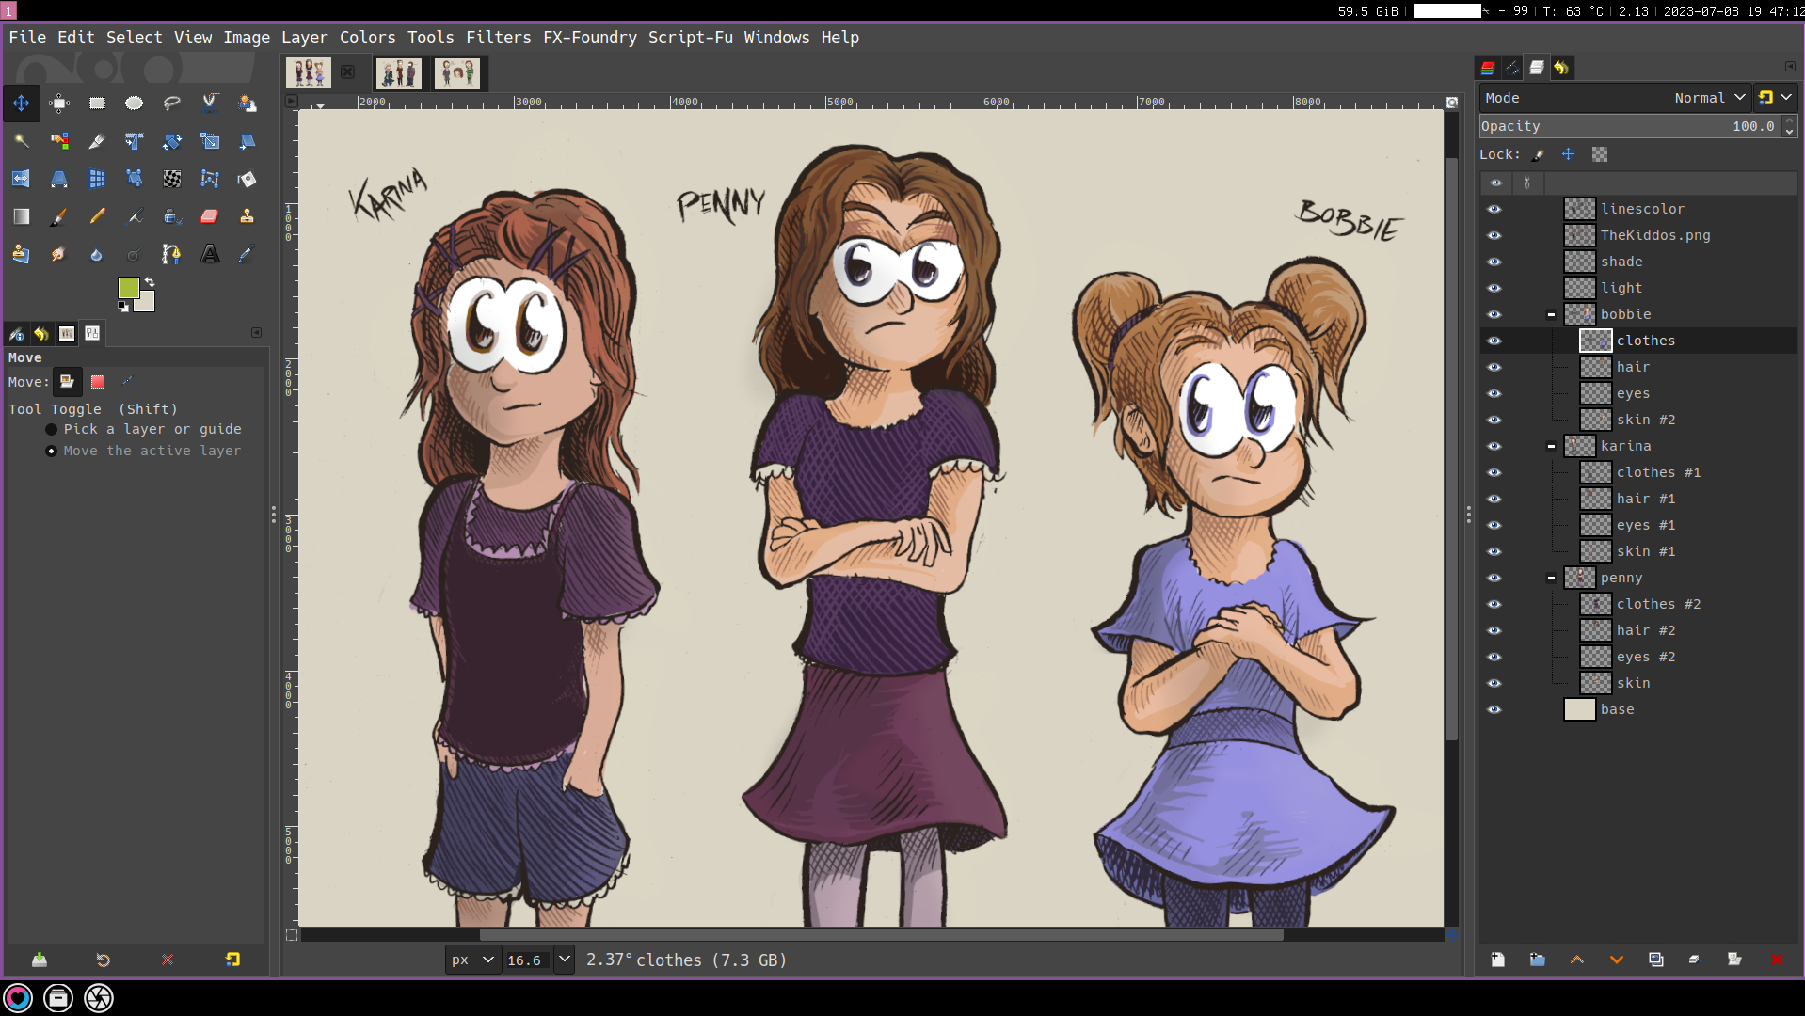
Task: Select the Pencil tool
Action: pyautogui.click(x=97, y=216)
